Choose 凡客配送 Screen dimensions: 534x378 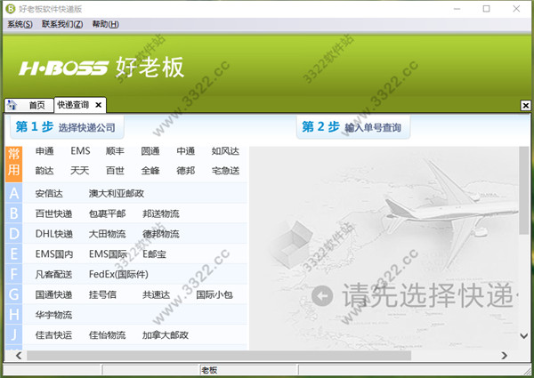(53, 274)
